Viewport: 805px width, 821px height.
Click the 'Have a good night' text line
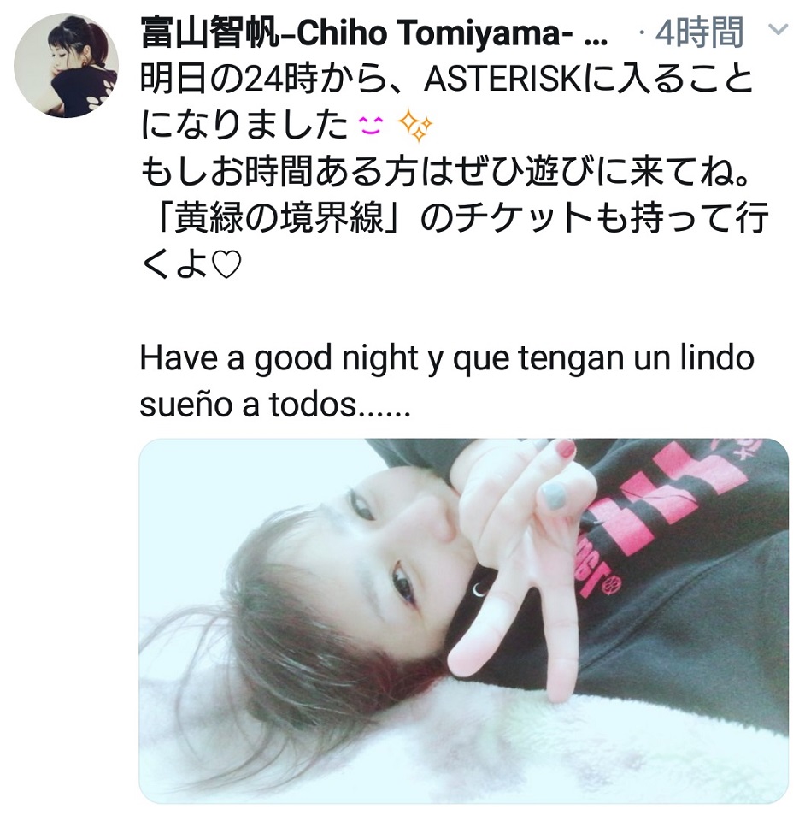[x=447, y=359]
